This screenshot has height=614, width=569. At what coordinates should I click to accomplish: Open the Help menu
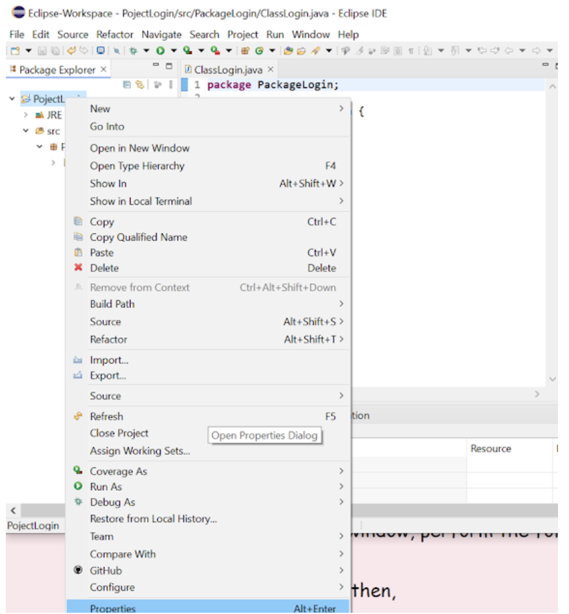tap(348, 34)
